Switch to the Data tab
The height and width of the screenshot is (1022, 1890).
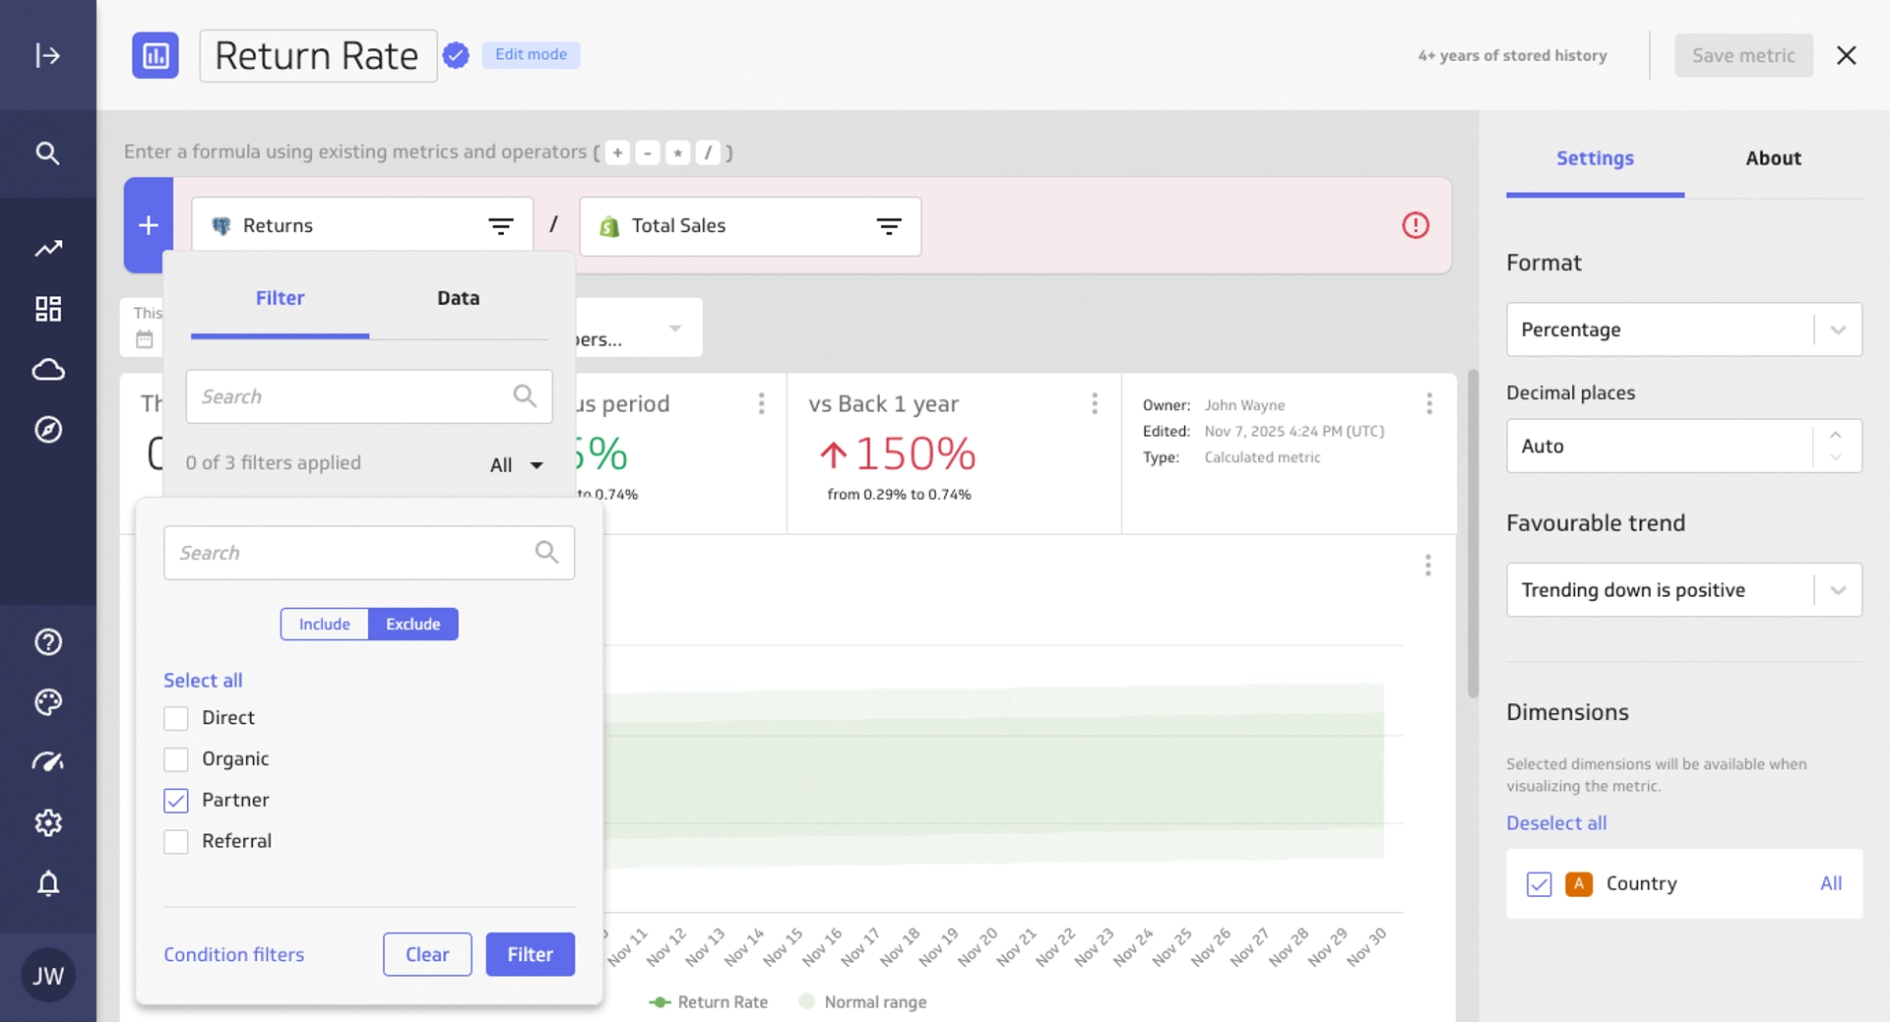(x=458, y=298)
